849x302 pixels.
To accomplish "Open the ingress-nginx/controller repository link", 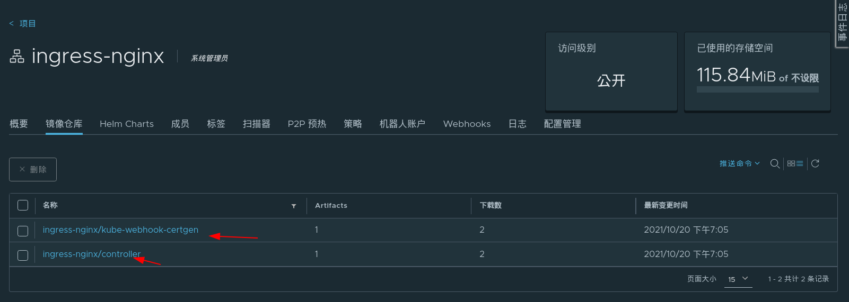I will coord(91,254).
